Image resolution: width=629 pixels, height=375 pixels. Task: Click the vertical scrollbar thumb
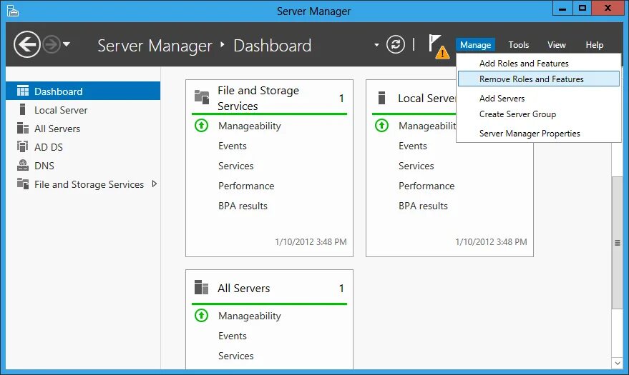coord(617,243)
